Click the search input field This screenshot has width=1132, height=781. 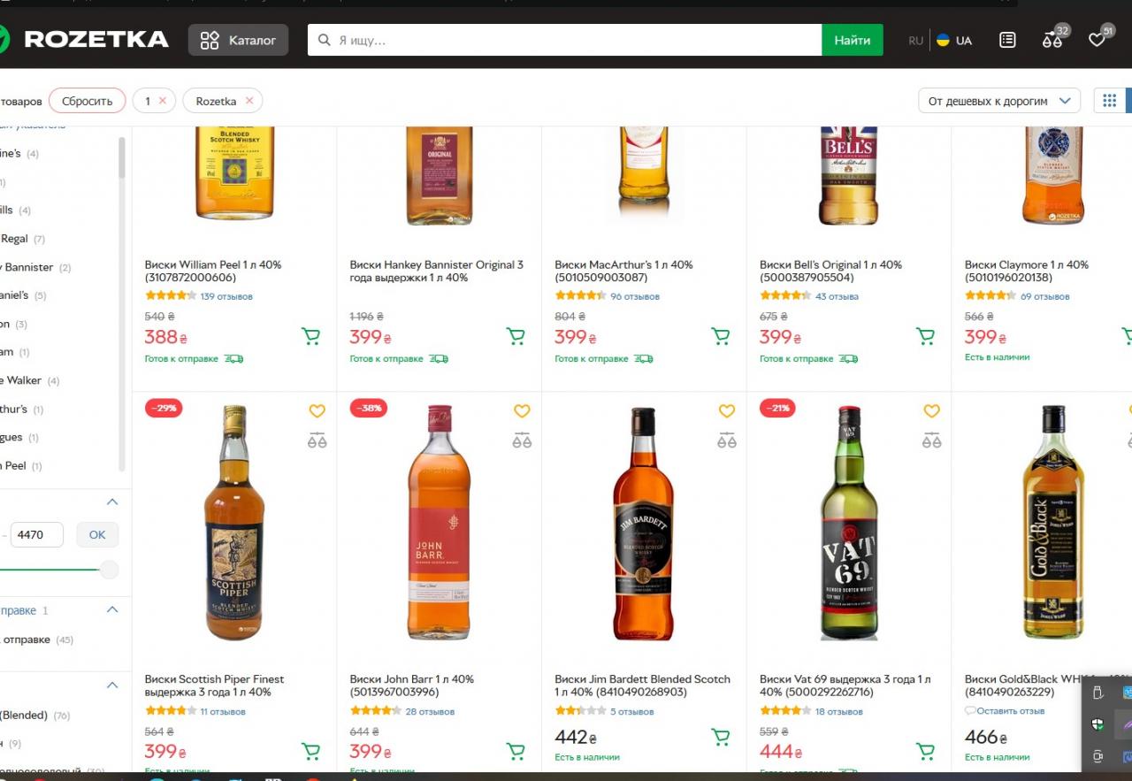point(566,40)
